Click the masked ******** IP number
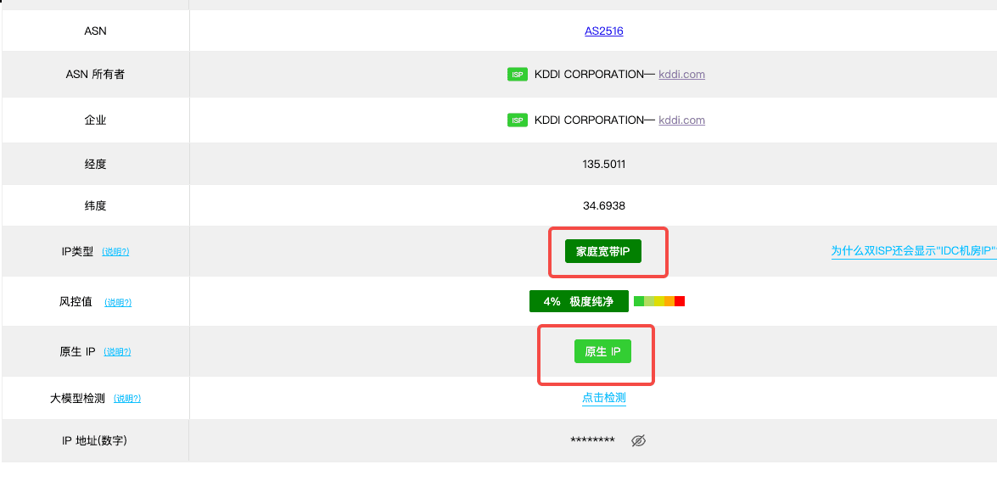This screenshot has height=498, width=997. tap(592, 441)
